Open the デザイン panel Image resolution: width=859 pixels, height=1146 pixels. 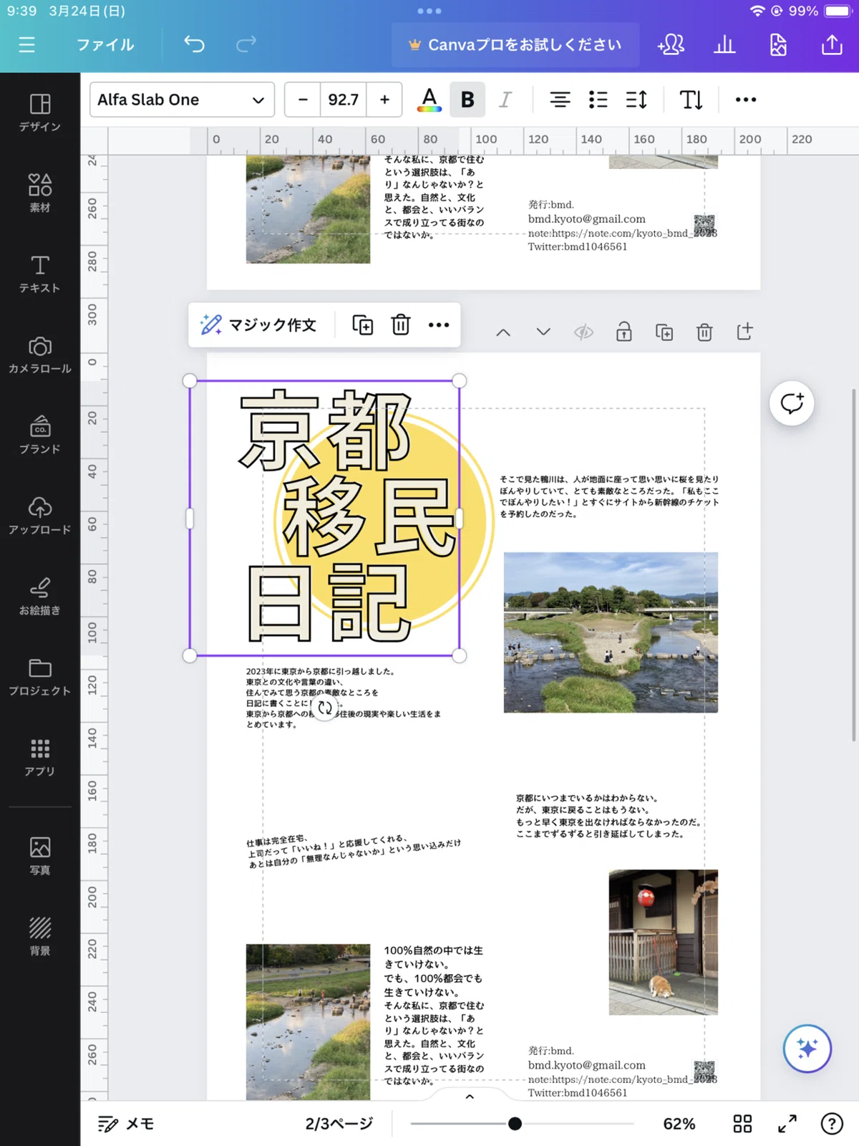coord(40,112)
